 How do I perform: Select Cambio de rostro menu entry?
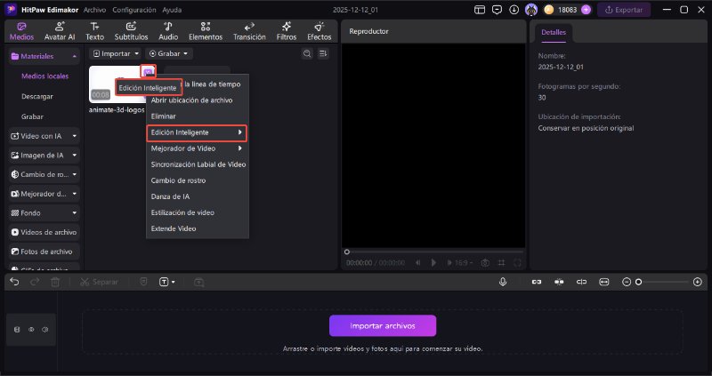point(180,180)
